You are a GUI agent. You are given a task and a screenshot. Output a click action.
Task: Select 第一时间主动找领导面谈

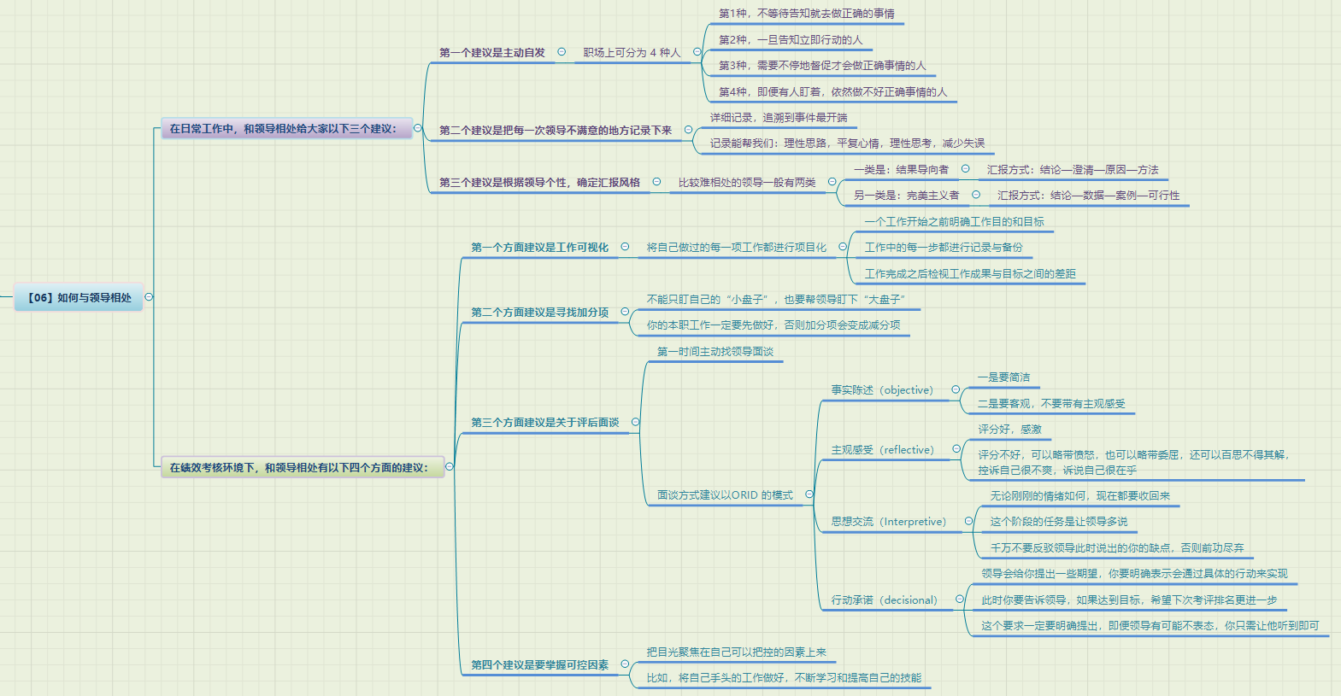click(x=715, y=352)
